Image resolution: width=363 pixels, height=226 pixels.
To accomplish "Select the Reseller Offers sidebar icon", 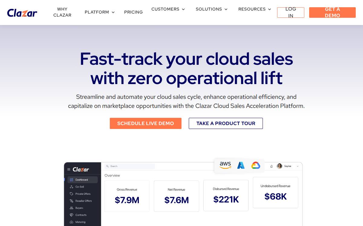I will (x=71, y=201).
